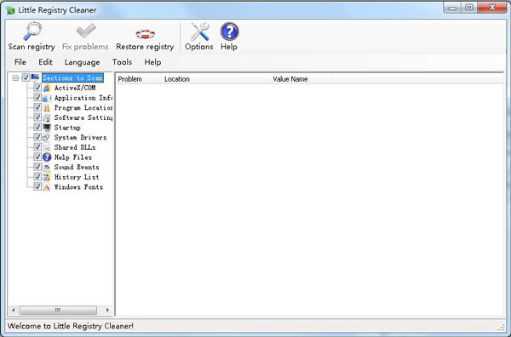
Task: Uncheck the Application Info checkbox
Action: 37,97
